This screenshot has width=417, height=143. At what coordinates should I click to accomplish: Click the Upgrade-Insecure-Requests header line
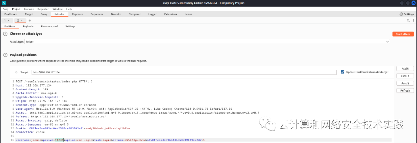(x=40, y=97)
